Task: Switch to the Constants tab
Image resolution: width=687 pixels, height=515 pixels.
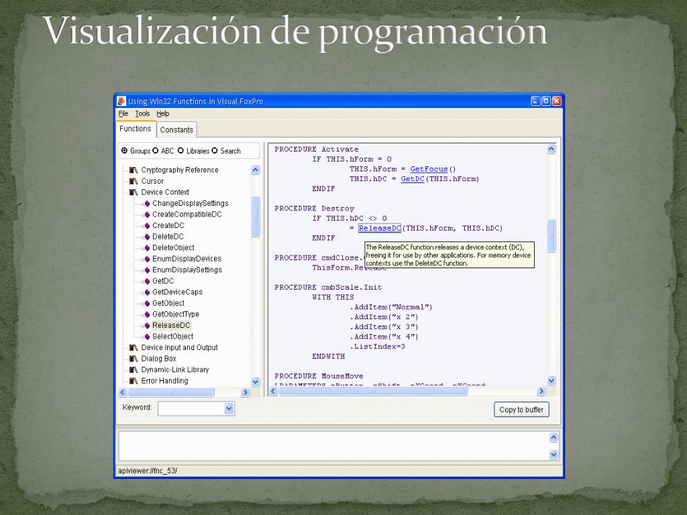Action: click(176, 129)
